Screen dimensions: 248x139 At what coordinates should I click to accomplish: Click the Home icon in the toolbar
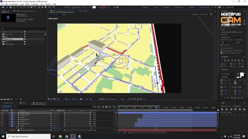[3, 7]
